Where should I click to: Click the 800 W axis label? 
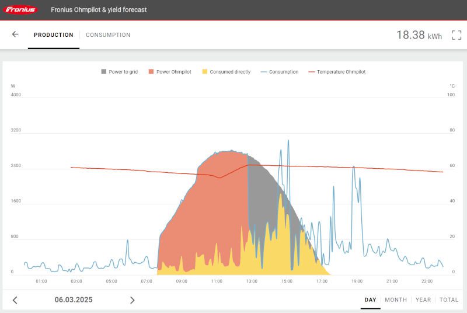[15, 236]
